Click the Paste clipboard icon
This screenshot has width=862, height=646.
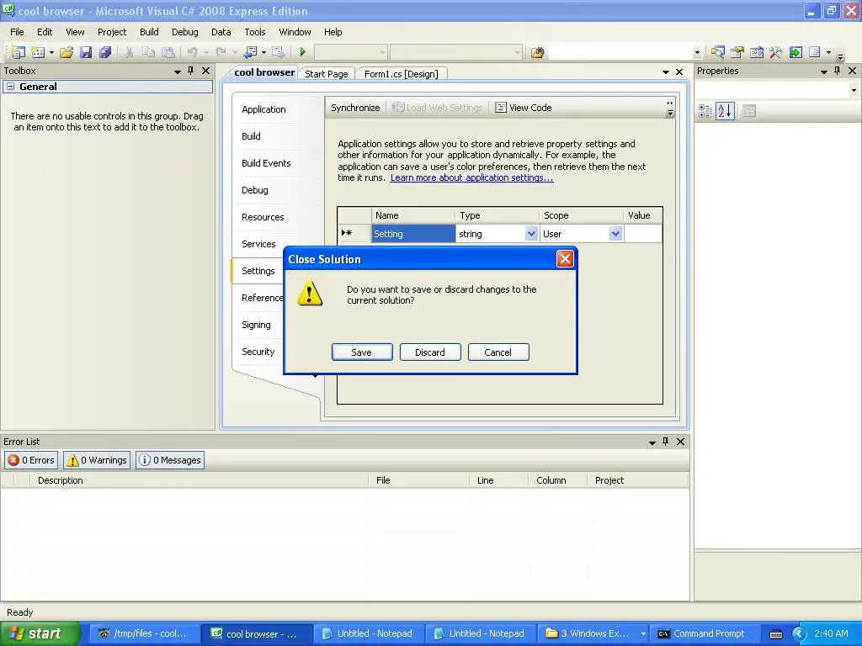coord(168,52)
